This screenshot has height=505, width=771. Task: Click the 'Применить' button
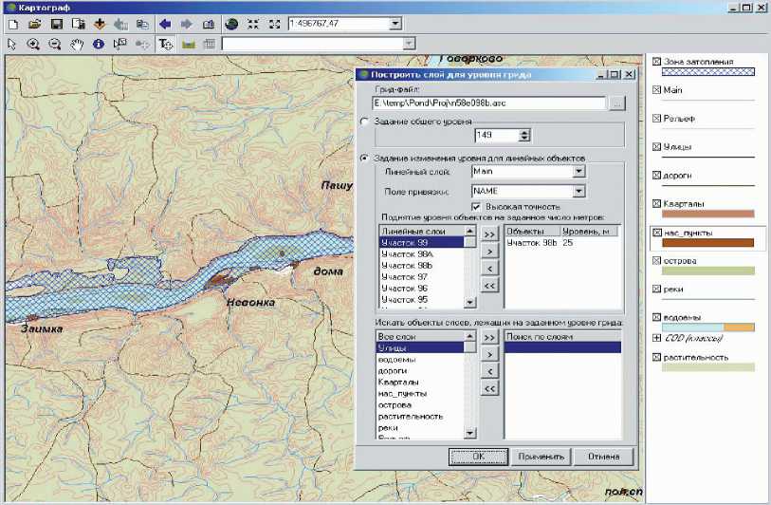click(x=541, y=457)
